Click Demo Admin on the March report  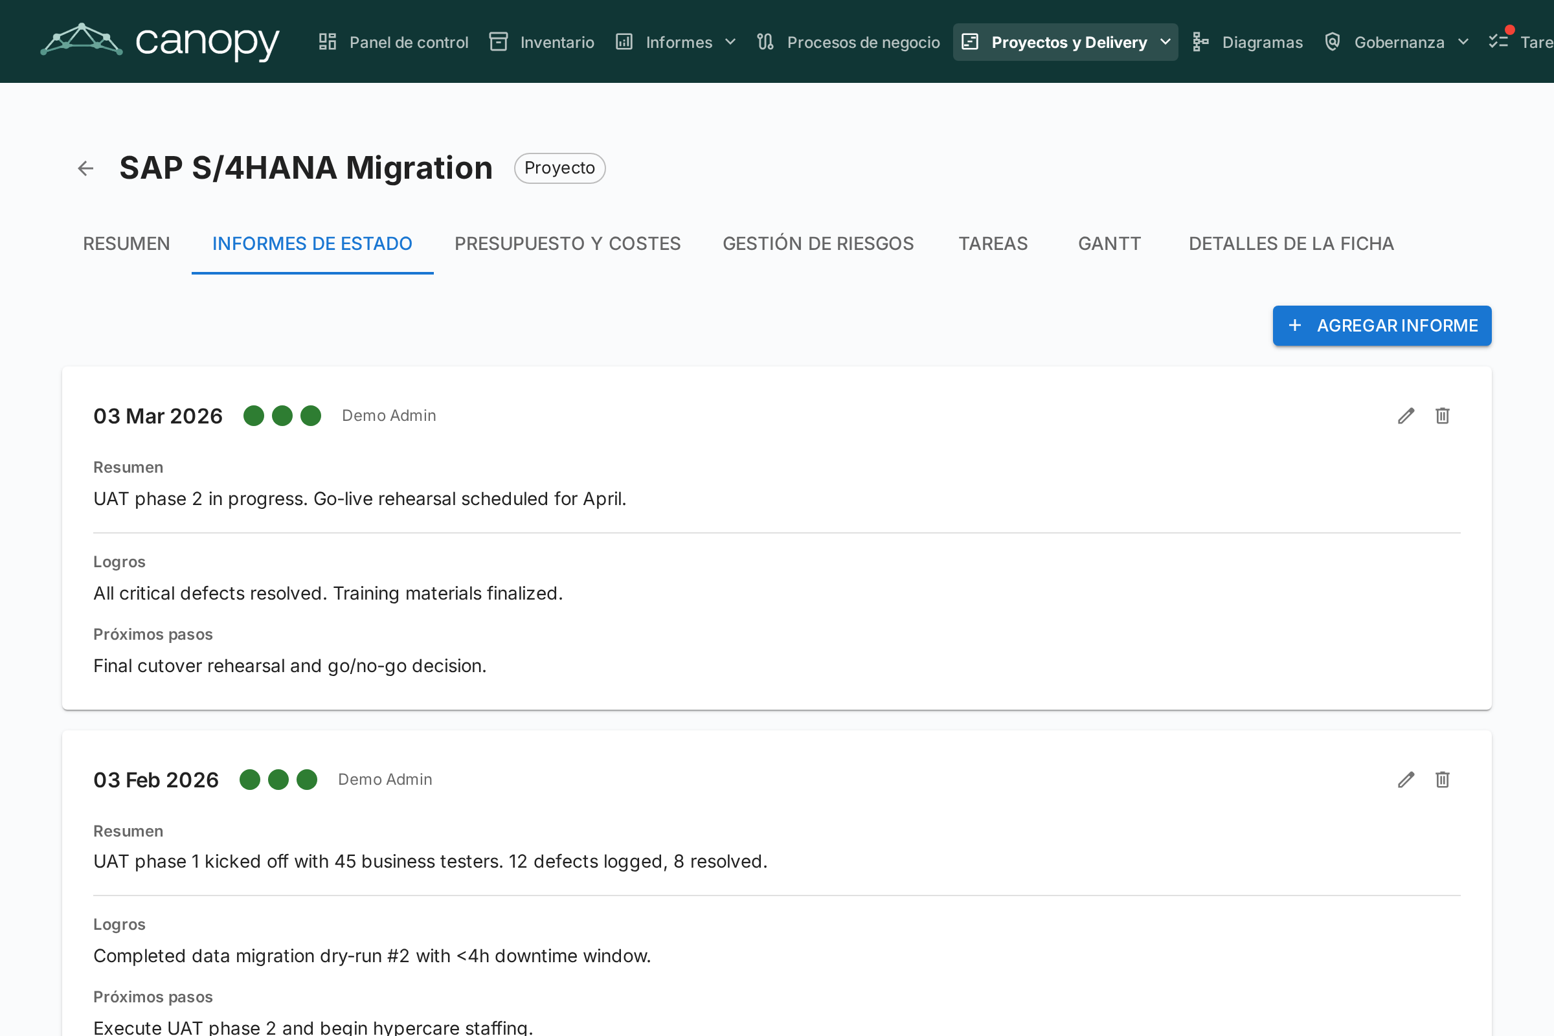tap(389, 416)
